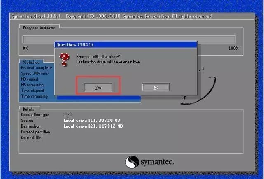
Task: Confirm disk clone with Yes button
Action: tap(98, 87)
